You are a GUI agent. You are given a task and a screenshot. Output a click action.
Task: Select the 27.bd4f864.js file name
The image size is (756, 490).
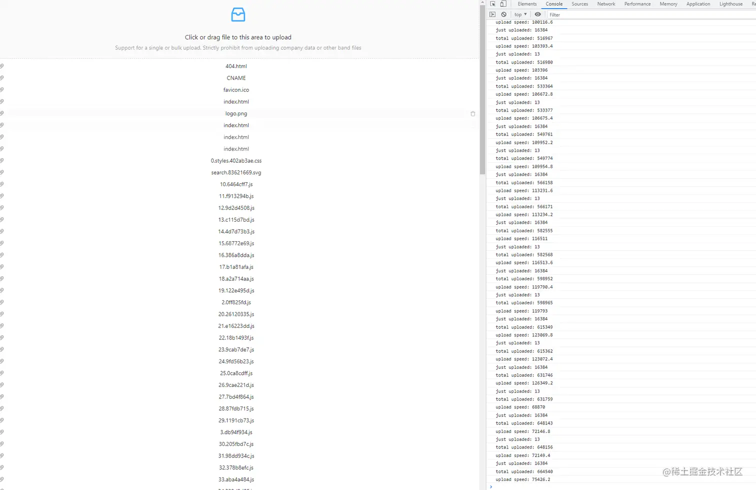pyautogui.click(x=236, y=397)
